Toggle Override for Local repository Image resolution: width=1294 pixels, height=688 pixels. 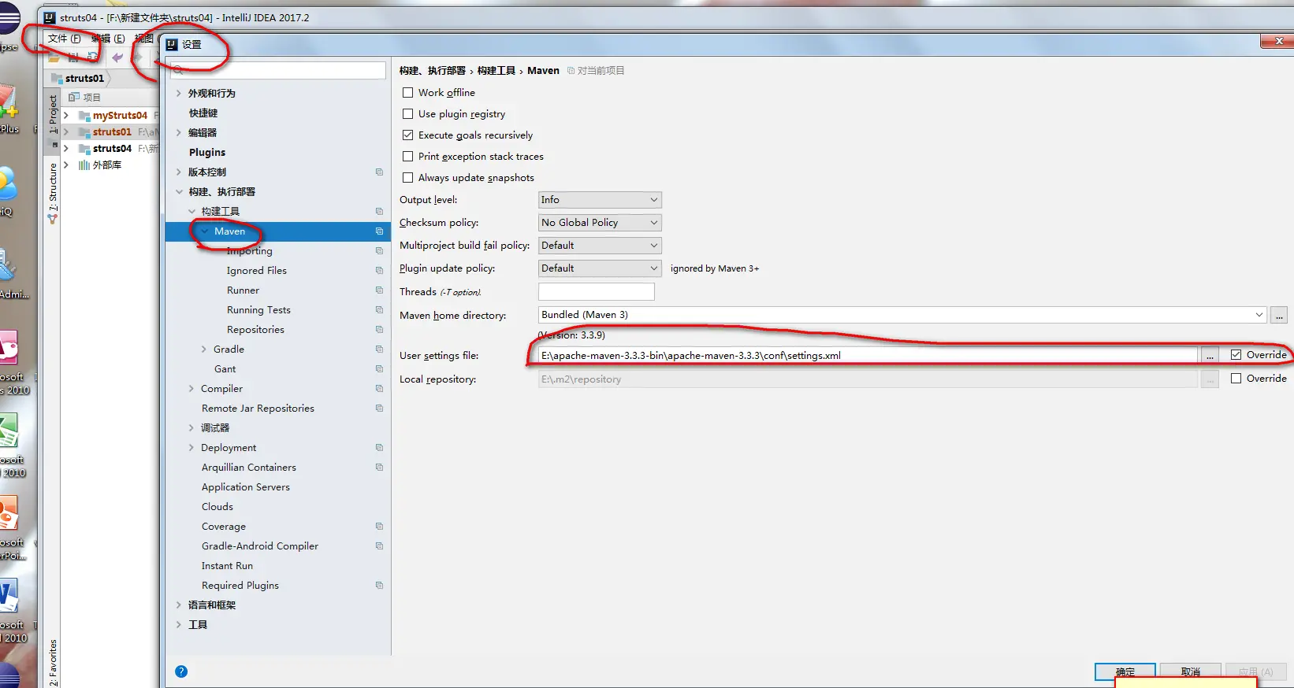(x=1236, y=378)
